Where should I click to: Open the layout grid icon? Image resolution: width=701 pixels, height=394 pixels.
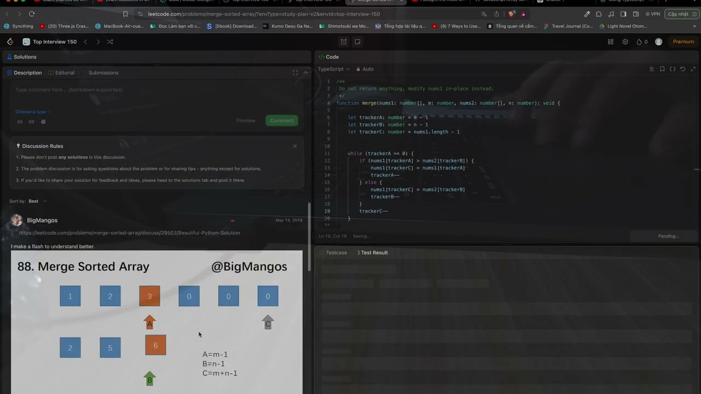point(611,42)
